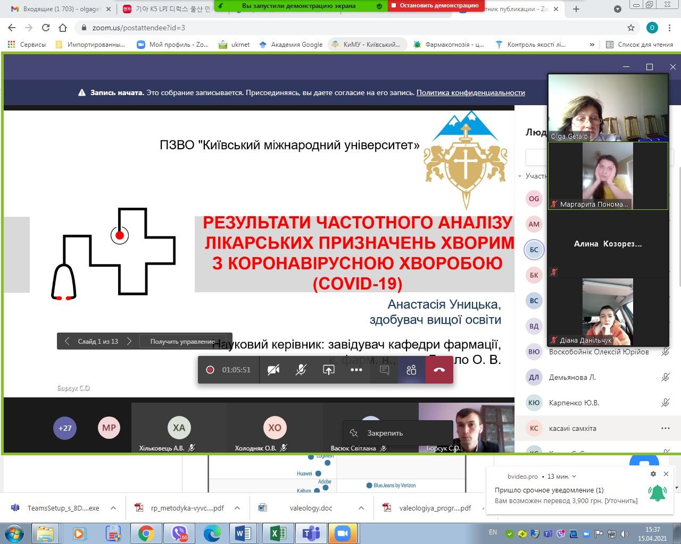
Task: Click the 'Получить управление' button
Action: pyautogui.click(x=182, y=341)
